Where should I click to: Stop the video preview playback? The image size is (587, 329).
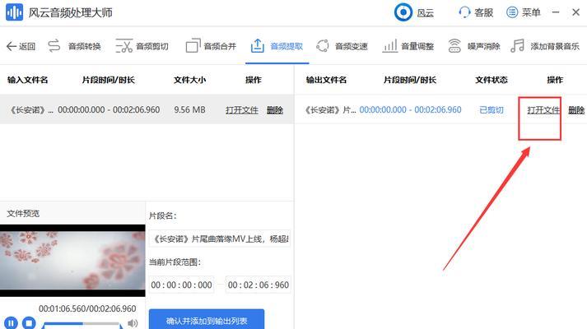pos(29,322)
